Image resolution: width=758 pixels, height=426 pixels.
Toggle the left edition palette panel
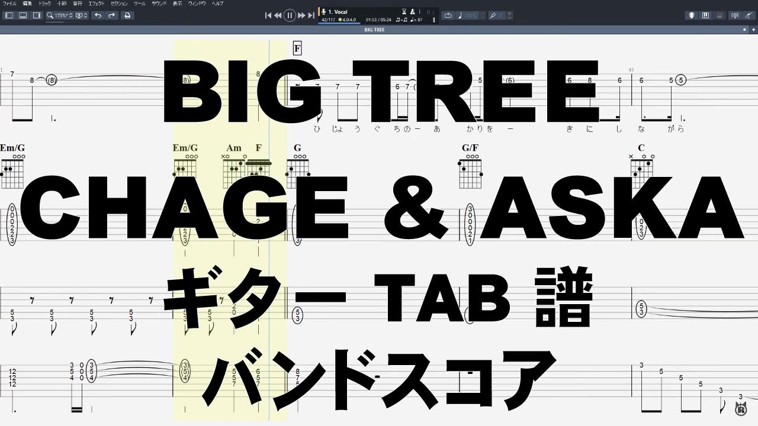coord(9,15)
